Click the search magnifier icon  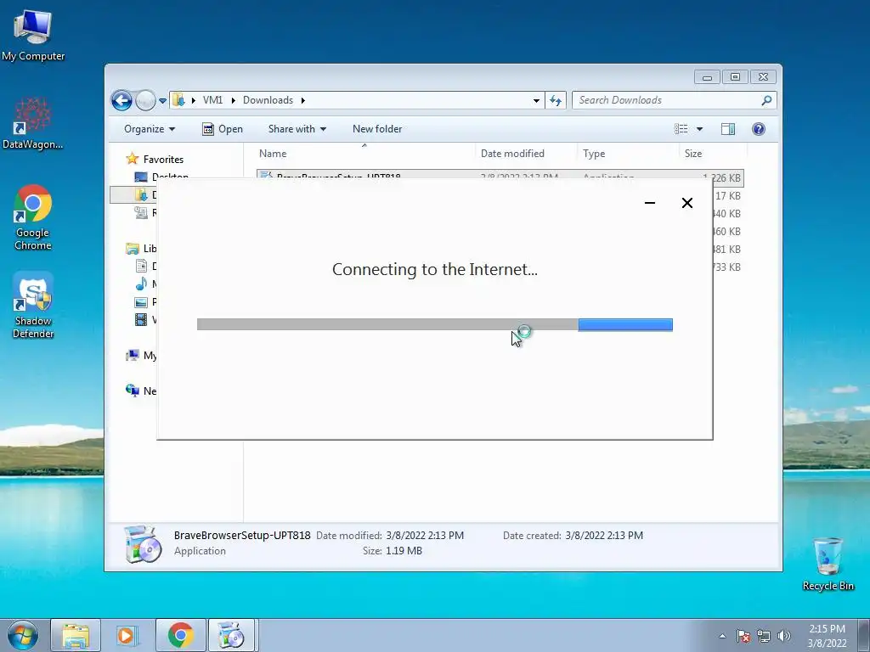tap(767, 100)
